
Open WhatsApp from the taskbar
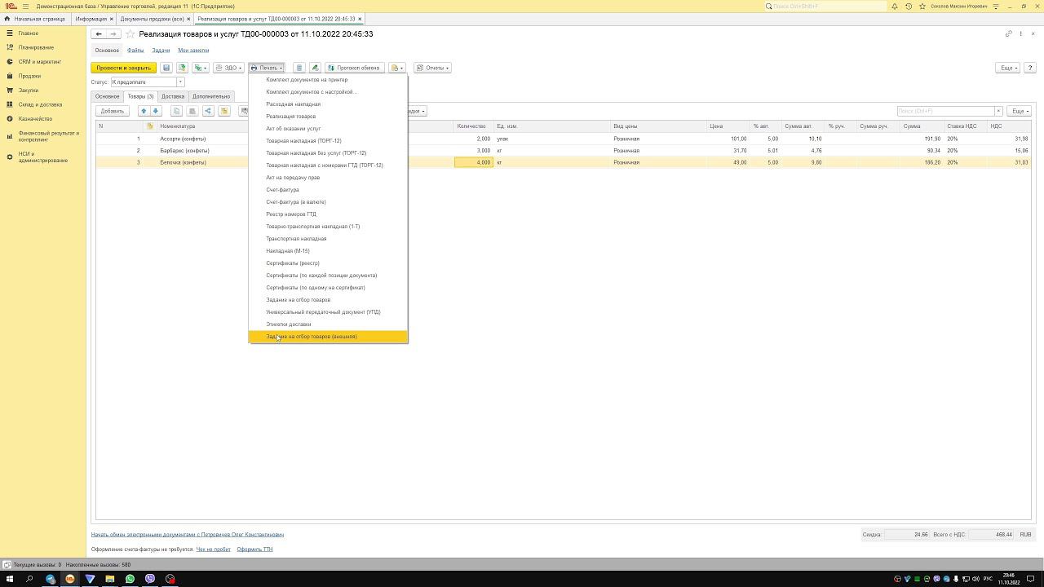pos(130,579)
